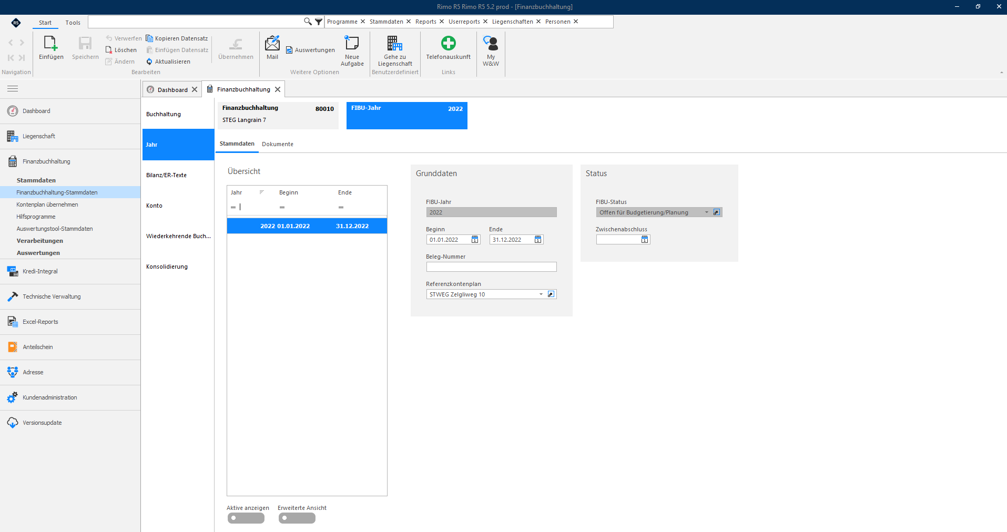Expand the Referenzkontenplan dropdown

541,294
